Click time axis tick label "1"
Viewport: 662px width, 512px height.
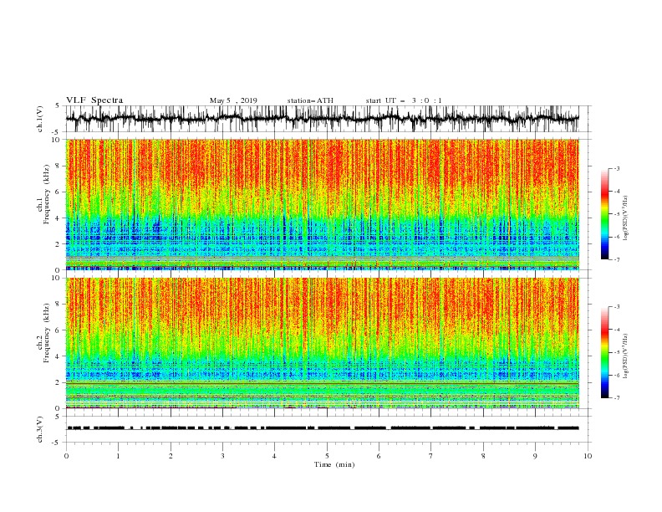(x=118, y=456)
